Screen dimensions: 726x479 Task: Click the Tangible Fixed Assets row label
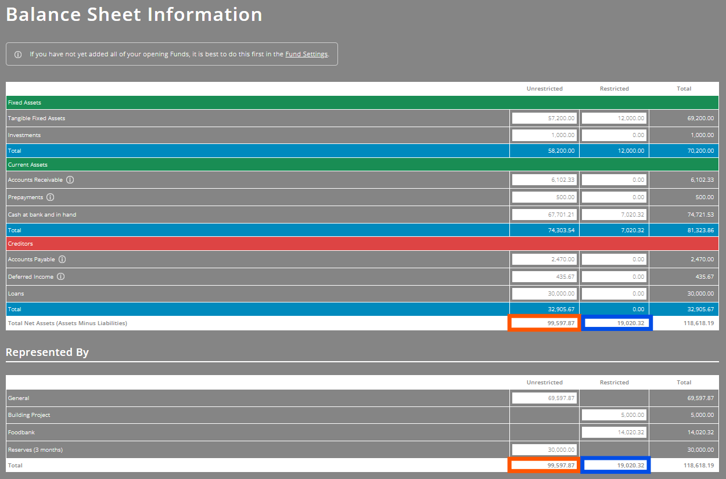(x=37, y=118)
